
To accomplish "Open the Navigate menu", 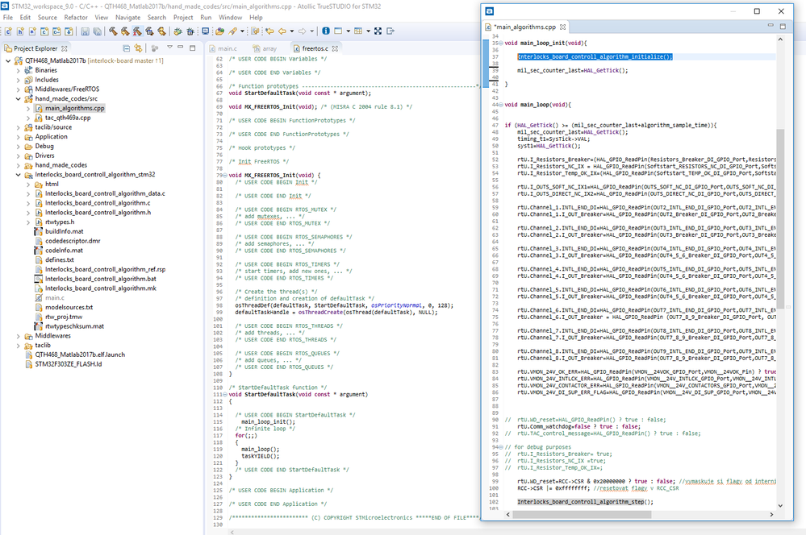I will tap(128, 18).
